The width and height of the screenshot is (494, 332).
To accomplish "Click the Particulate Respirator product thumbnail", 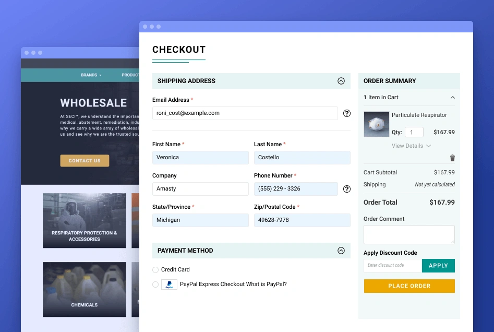I will pyautogui.click(x=376, y=125).
